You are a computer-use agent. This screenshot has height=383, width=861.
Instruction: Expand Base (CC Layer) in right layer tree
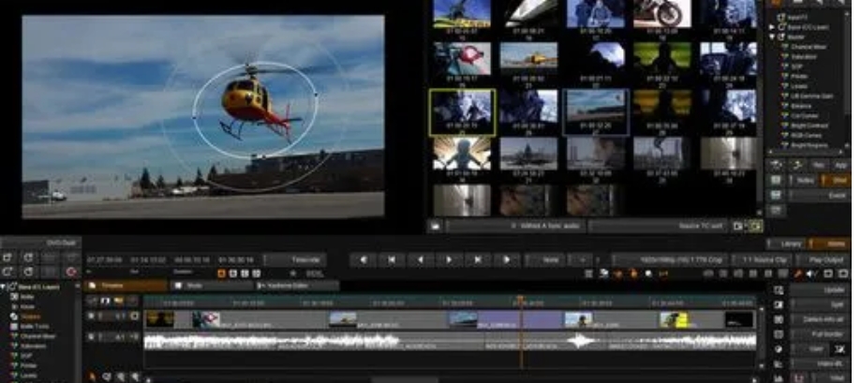[771, 27]
